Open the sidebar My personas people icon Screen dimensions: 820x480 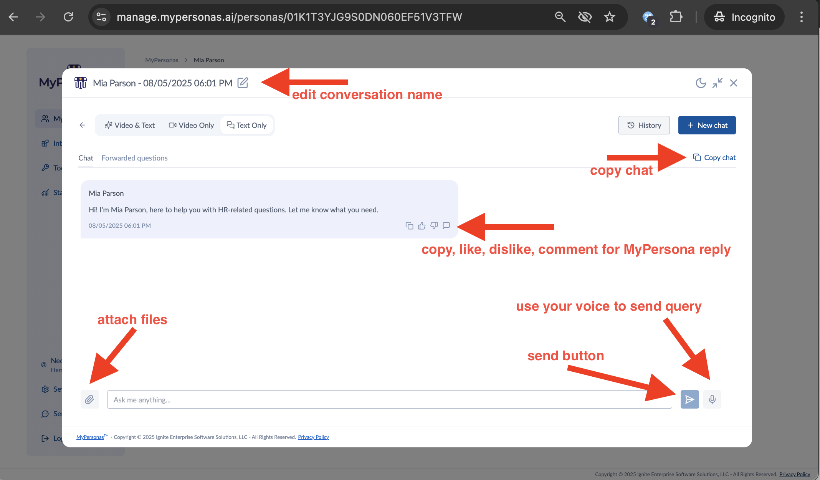coord(45,119)
